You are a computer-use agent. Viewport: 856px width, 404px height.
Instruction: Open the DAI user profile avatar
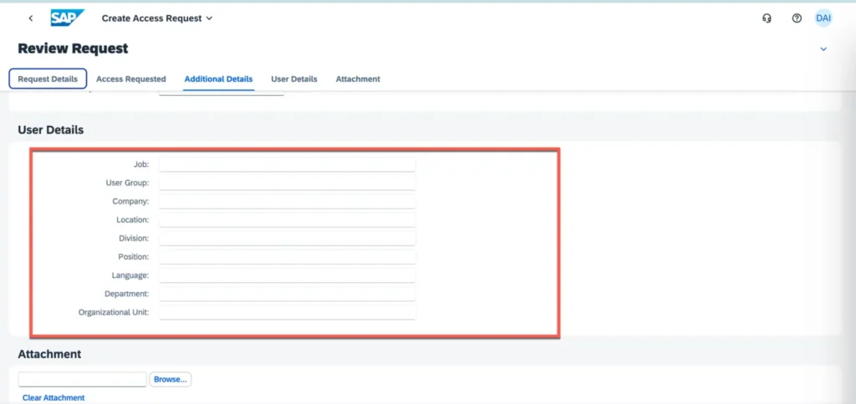pyautogui.click(x=823, y=18)
